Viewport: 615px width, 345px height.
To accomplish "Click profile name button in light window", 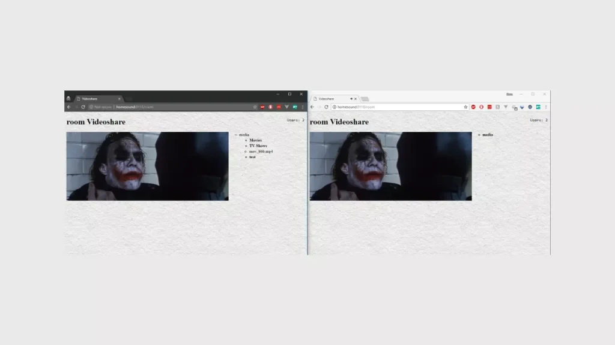I will (x=509, y=94).
